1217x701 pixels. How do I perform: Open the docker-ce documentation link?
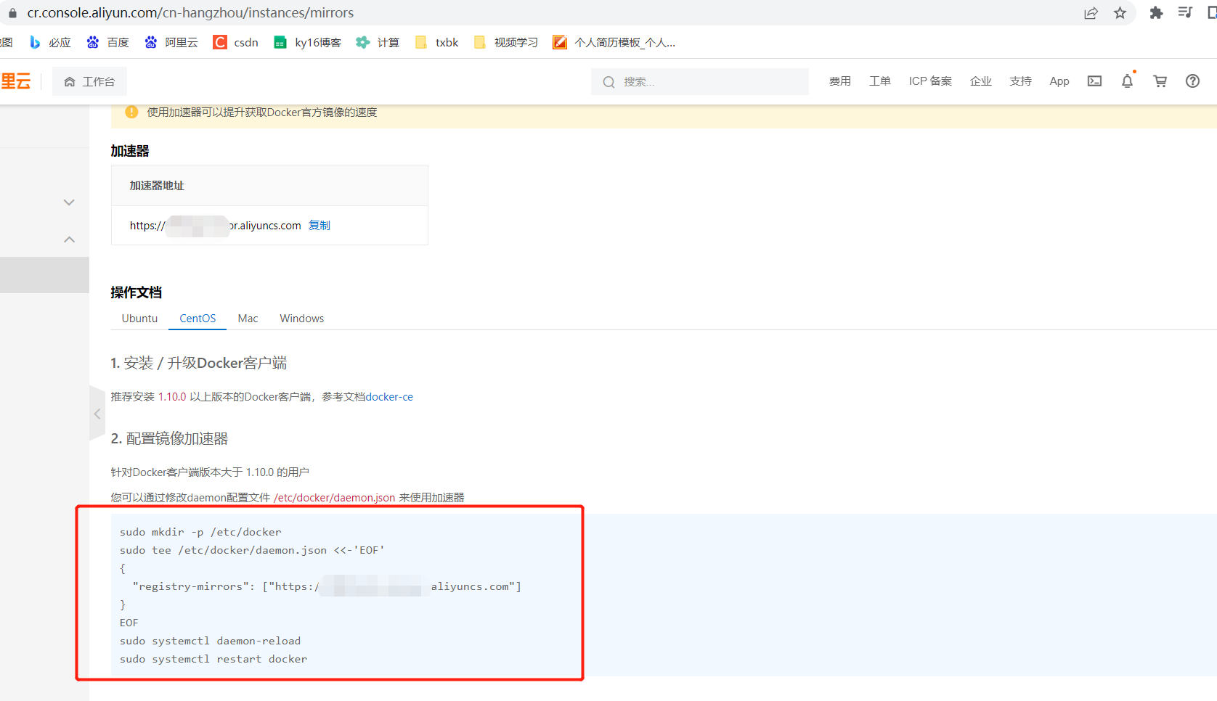tap(389, 397)
